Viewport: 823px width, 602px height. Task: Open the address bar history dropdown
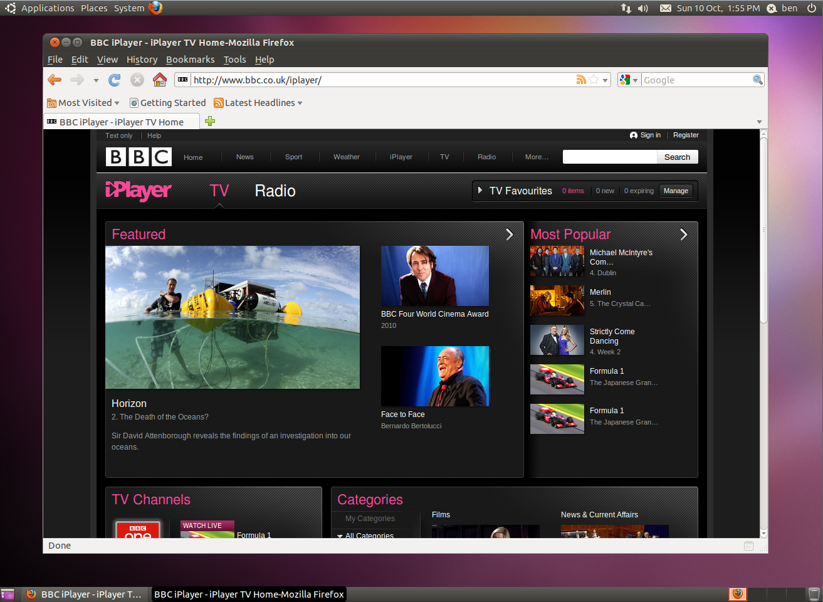[x=605, y=80]
